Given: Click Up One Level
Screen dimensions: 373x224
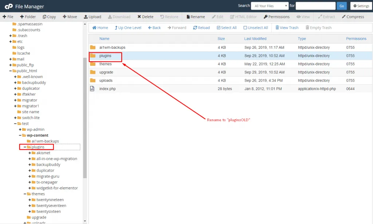Looking at the screenshot, I should (x=128, y=28).
